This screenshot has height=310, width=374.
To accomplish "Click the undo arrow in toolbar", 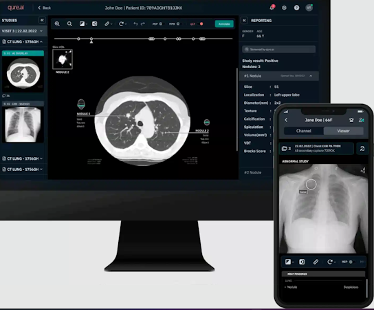I will pos(135,23).
